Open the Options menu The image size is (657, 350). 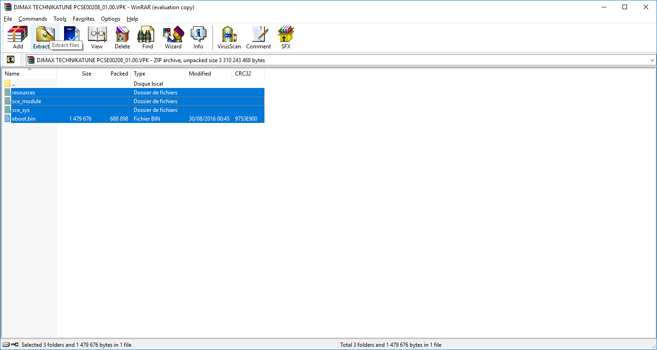[x=111, y=19]
